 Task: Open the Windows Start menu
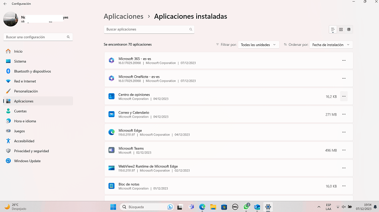click(113, 207)
